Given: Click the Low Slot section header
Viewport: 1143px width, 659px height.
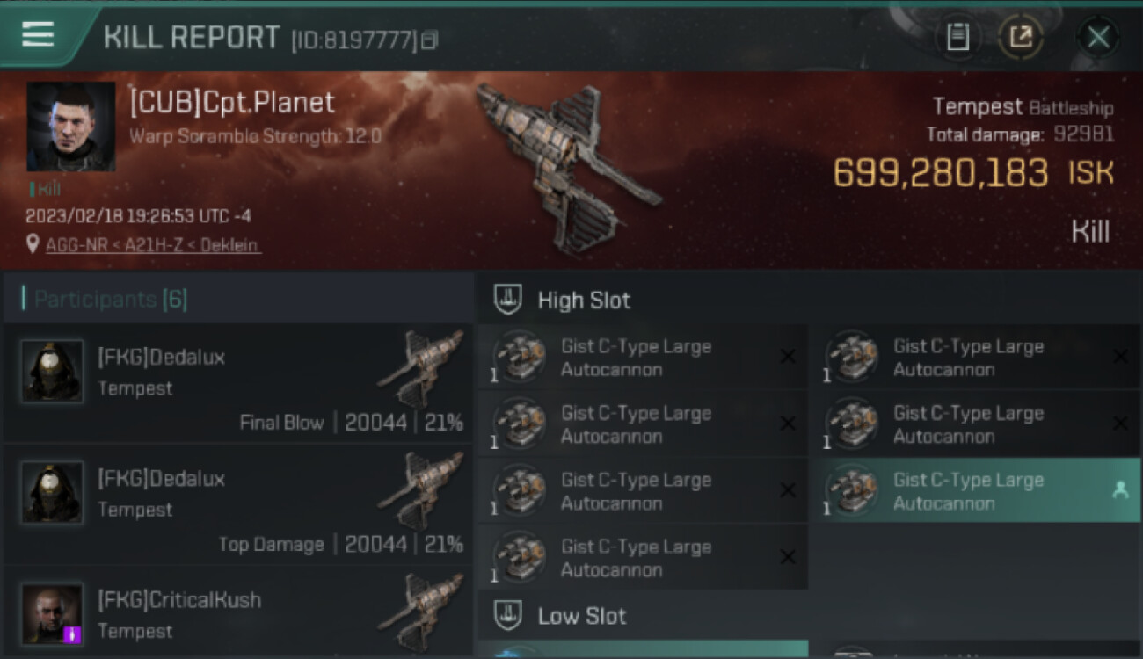Looking at the screenshot, I should pyautogui.click(x=809, y=615).
